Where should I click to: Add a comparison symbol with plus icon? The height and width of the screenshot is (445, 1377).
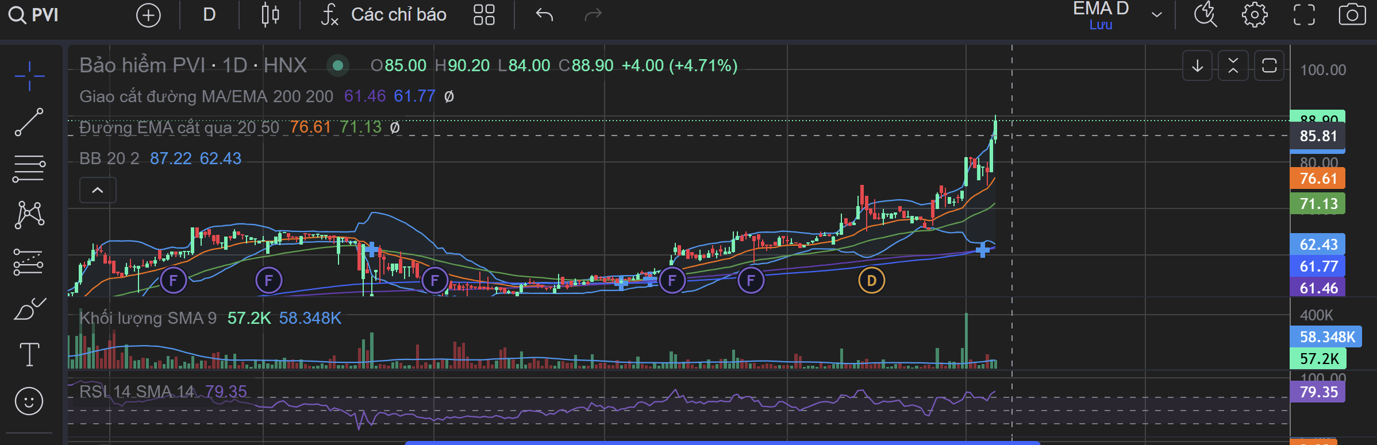pos(148,15)
